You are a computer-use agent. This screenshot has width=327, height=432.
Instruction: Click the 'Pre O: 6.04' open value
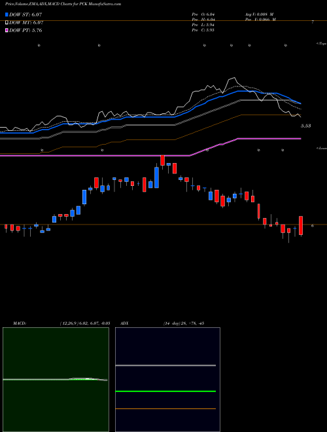pos(203,14)
